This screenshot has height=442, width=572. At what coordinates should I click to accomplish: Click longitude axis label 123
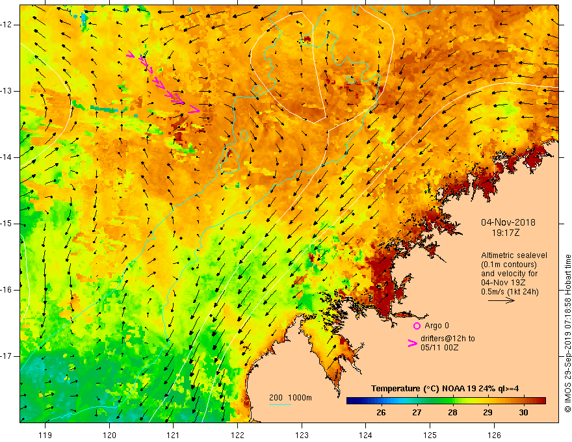[x=302, y=435]
